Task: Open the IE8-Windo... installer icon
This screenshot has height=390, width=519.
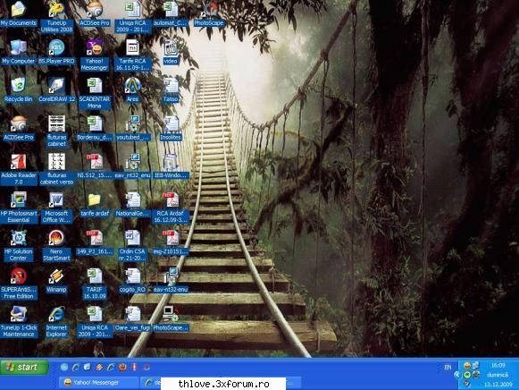Action: click(x=171, y=165)
